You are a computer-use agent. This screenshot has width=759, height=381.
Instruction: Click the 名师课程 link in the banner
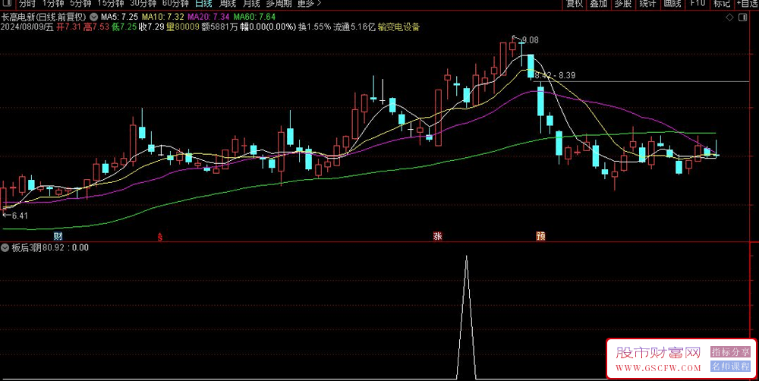click(730, 367)
